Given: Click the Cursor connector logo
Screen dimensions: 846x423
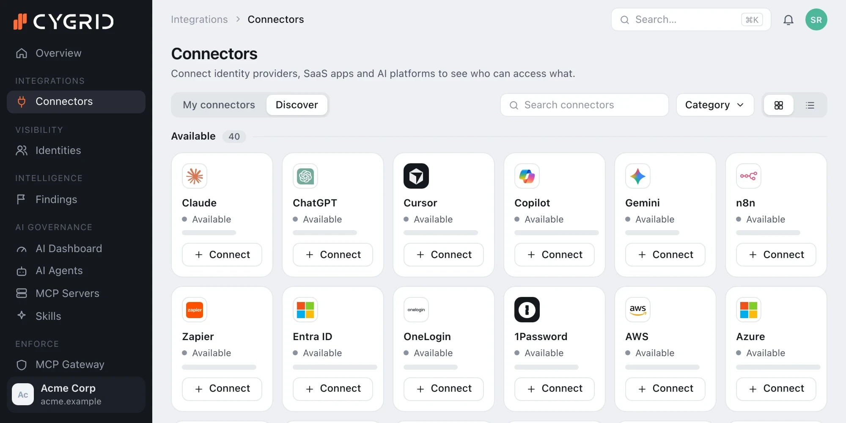Looking at the screenshot, I should 416,176.
